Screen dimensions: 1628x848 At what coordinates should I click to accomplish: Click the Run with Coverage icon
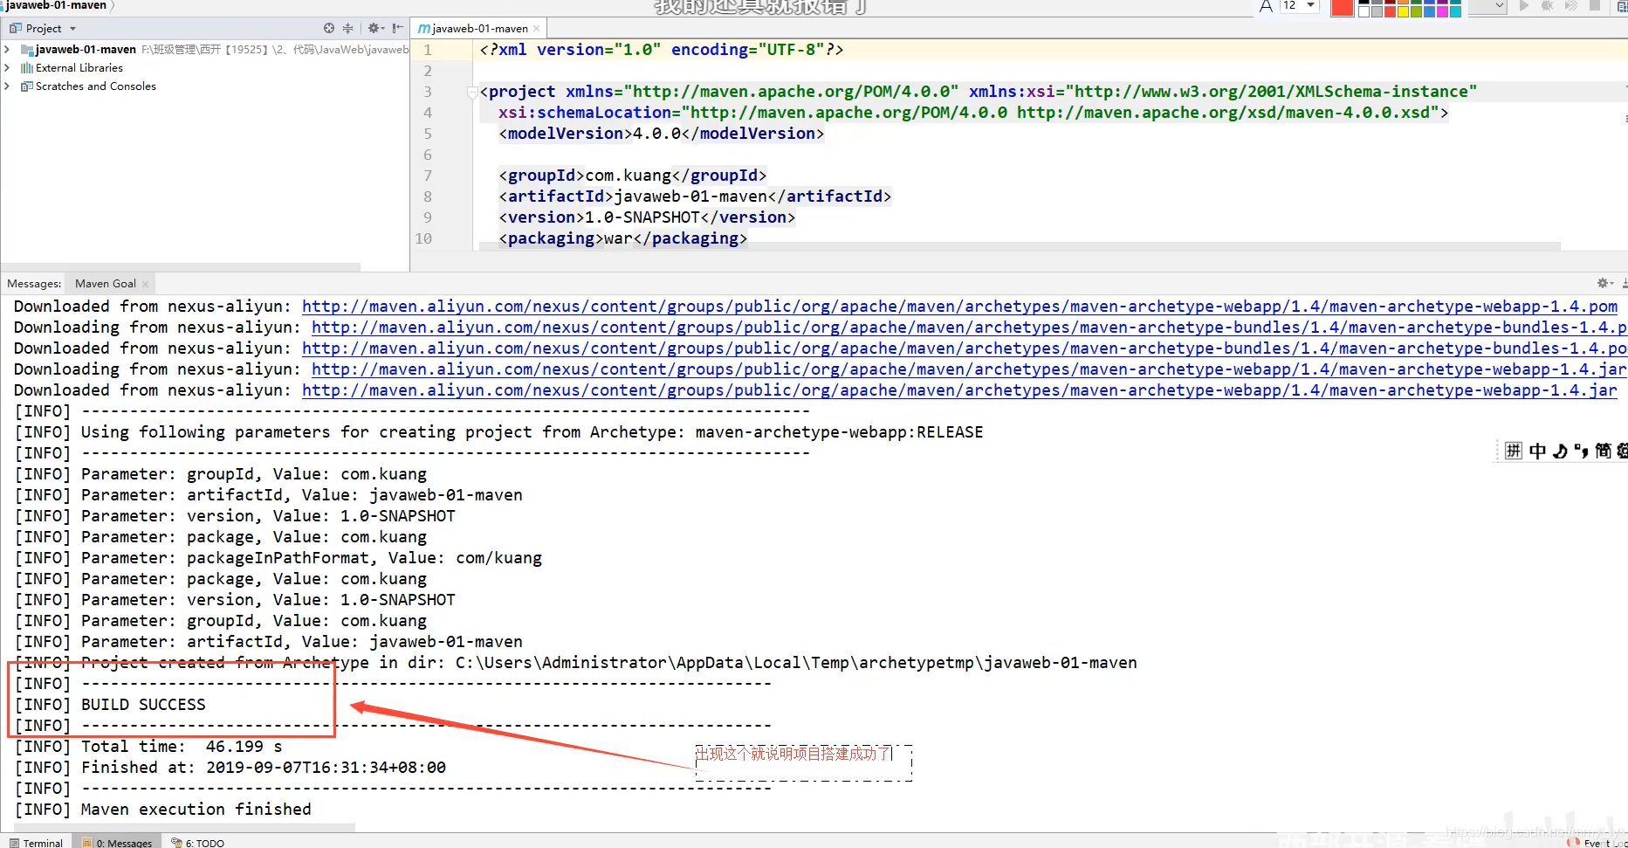(1570, 6)
